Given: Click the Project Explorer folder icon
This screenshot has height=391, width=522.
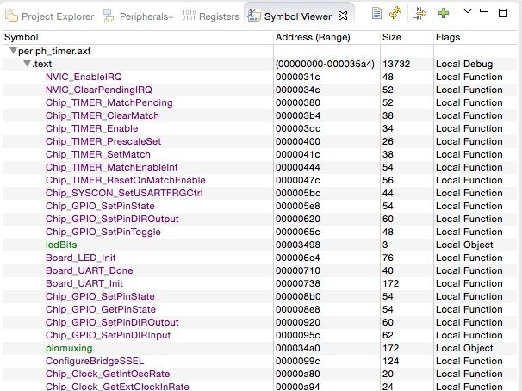Looking at the screenshot, I should pyautogui.click(x=11, y=16).
